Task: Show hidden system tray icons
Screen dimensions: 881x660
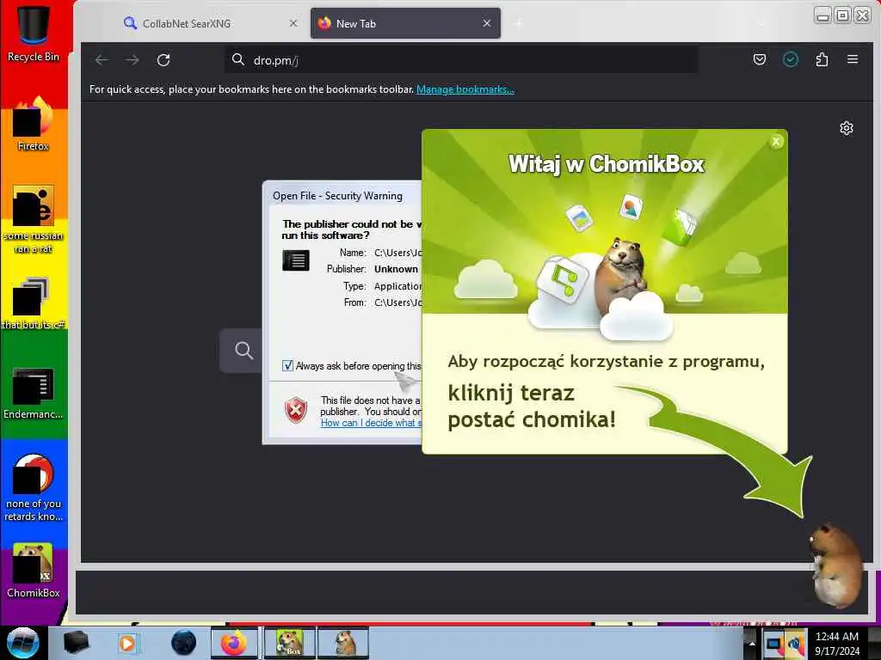Action: pos(752,643)
